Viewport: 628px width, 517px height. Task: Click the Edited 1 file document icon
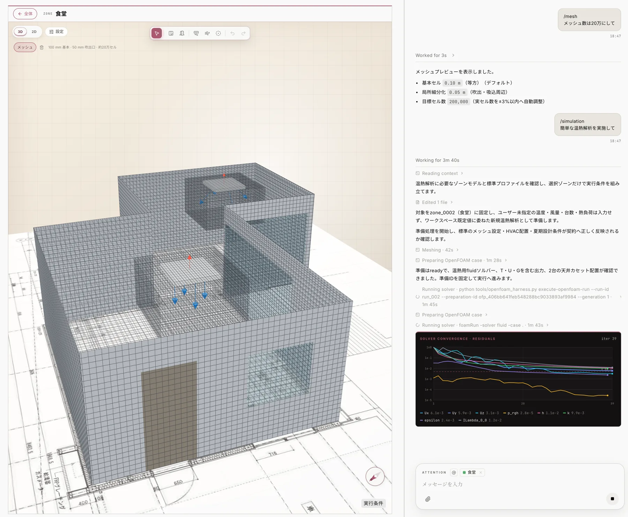click(x=418, y=202)
